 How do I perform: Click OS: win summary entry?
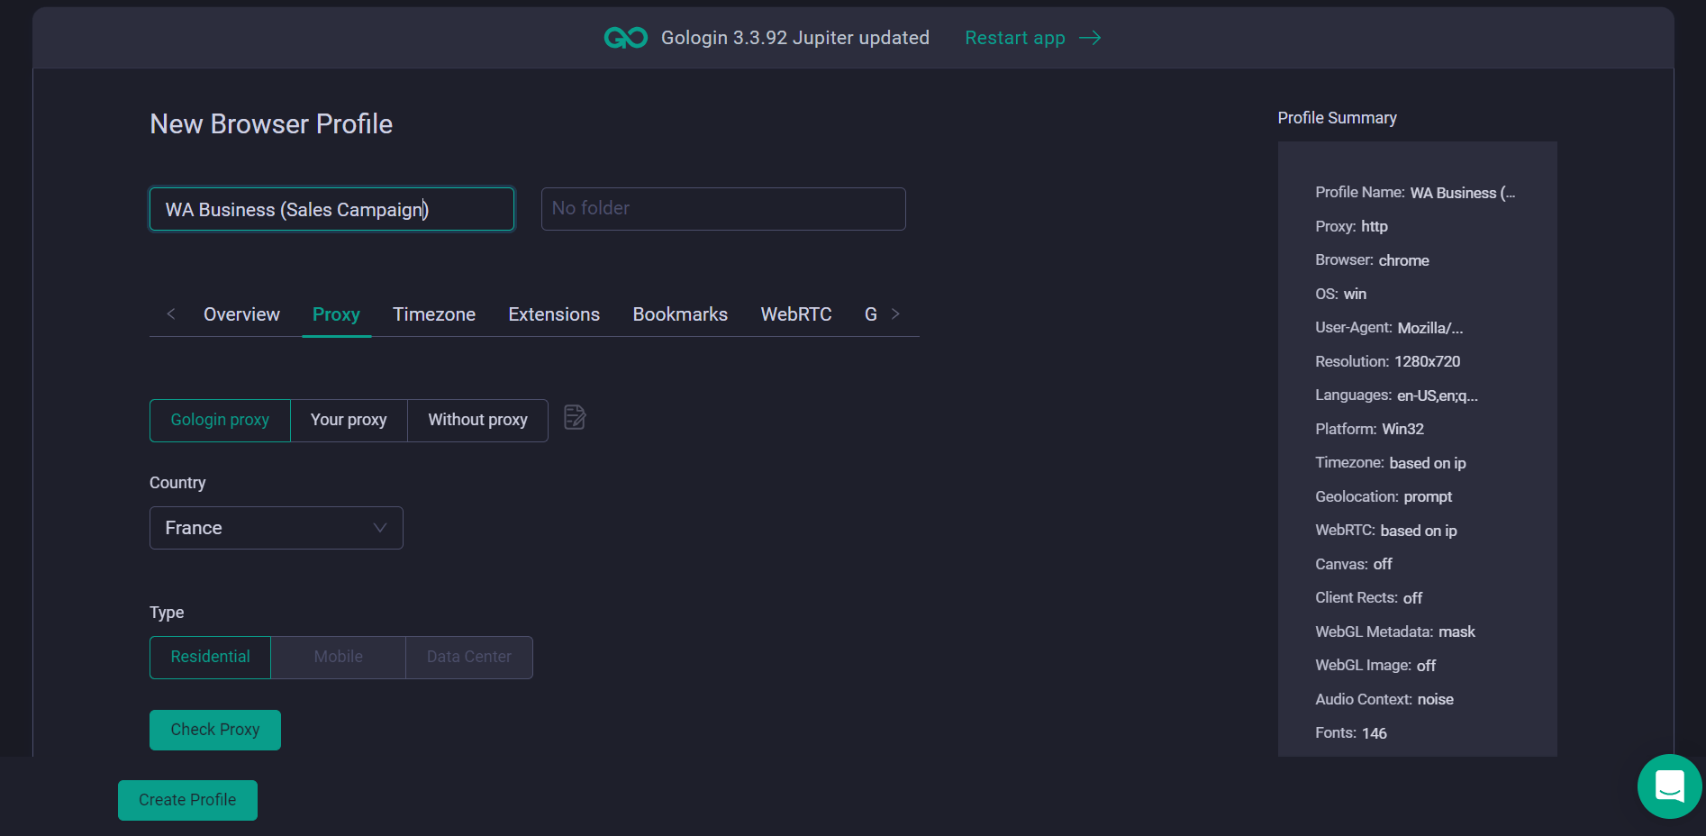click(x=1340, y=294)
